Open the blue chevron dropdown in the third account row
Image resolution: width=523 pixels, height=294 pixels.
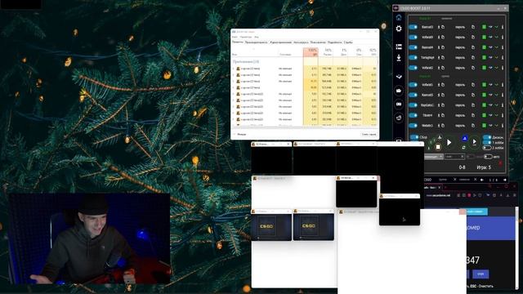point(490,47)
